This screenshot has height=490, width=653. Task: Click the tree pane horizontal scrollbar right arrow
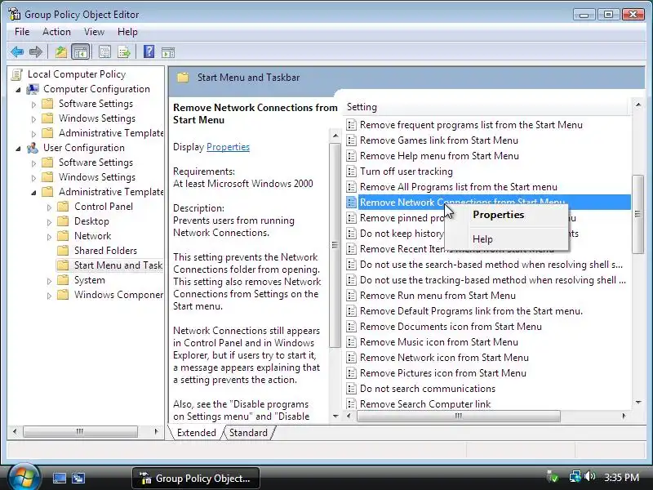click(156, 432)
